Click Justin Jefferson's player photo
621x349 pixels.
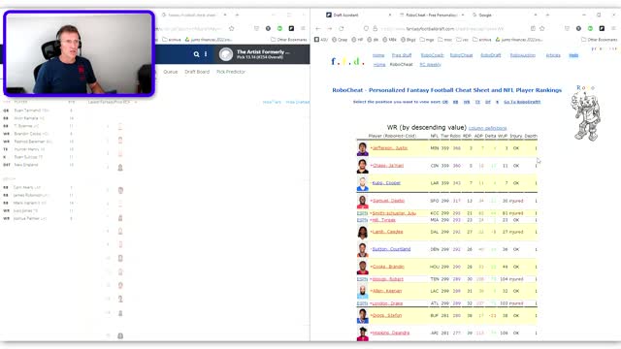[362, 148]
